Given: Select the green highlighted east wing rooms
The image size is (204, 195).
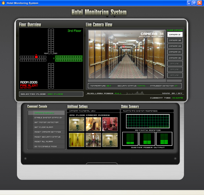Looking at the screenshot, I should [69, 59].
